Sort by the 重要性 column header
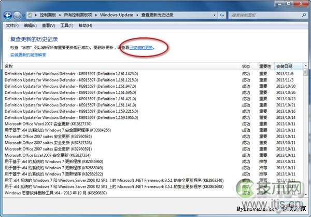This screenshot has height=217, width=311. [265, 66]
